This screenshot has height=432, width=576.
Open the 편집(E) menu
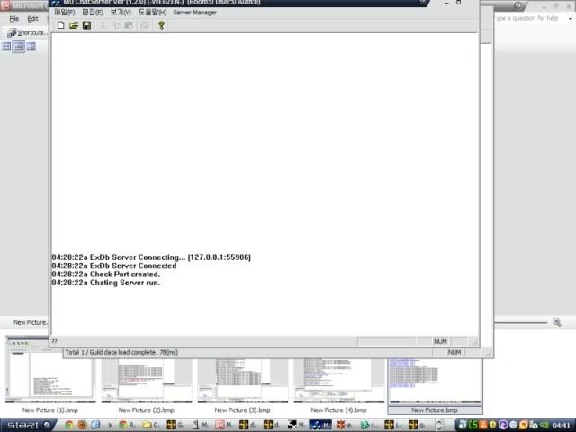(93, 13)
